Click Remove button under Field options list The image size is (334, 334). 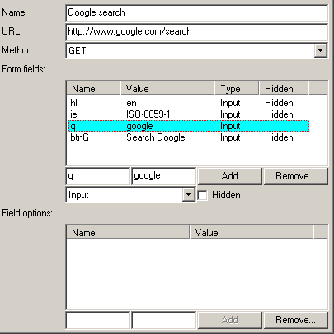(296, 320)
